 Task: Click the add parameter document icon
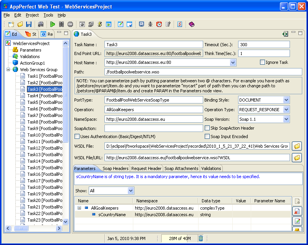(x=297, y=201)
